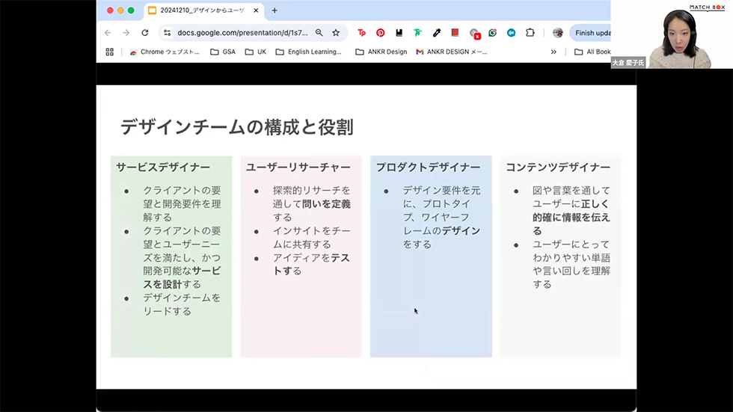Screen dimensions: 733x412
Task: Click the red book extension icon
Action: 455,33
